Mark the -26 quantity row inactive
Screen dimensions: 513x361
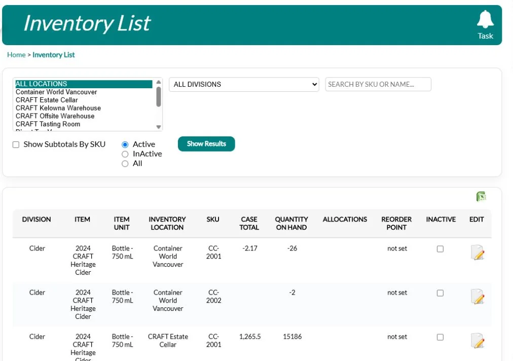click(x=440, y=249)
